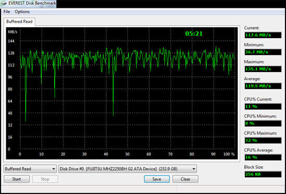
Task: Click the 100 % label on horizontal axis
Action: click(x=229, y=154)
